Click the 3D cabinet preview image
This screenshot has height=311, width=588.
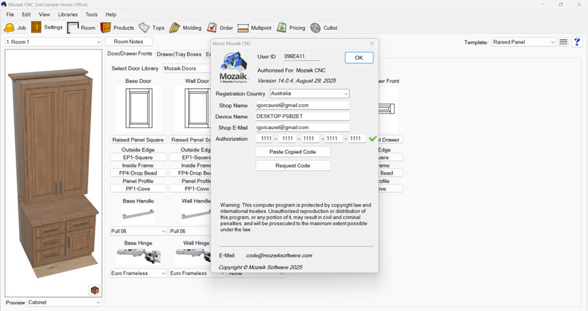54,172
